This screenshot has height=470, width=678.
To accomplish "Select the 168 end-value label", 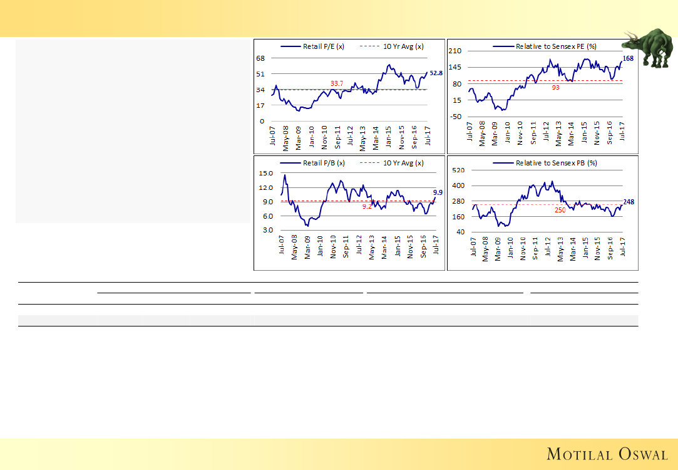I will point(628,58).
